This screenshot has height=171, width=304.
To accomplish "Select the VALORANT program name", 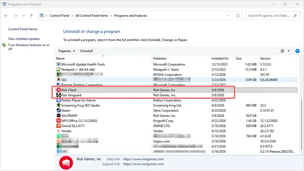I will point(69,115).
